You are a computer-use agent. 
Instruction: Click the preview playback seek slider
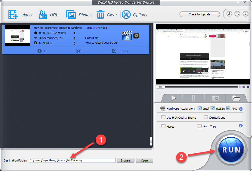point(161,87)
